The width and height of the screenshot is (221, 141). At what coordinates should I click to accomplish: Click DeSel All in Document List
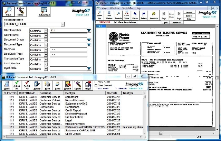pos(27,85)
